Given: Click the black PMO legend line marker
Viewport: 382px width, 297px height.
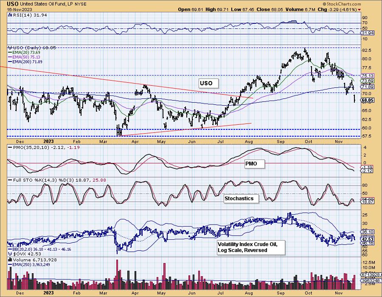Looking at the screenshot, I should 10,148.
